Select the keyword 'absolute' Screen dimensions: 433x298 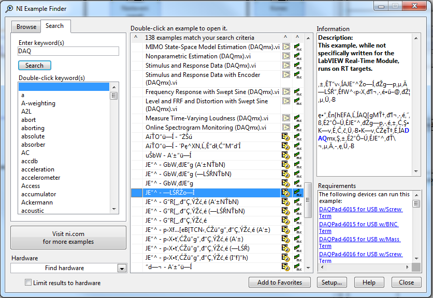33,136
